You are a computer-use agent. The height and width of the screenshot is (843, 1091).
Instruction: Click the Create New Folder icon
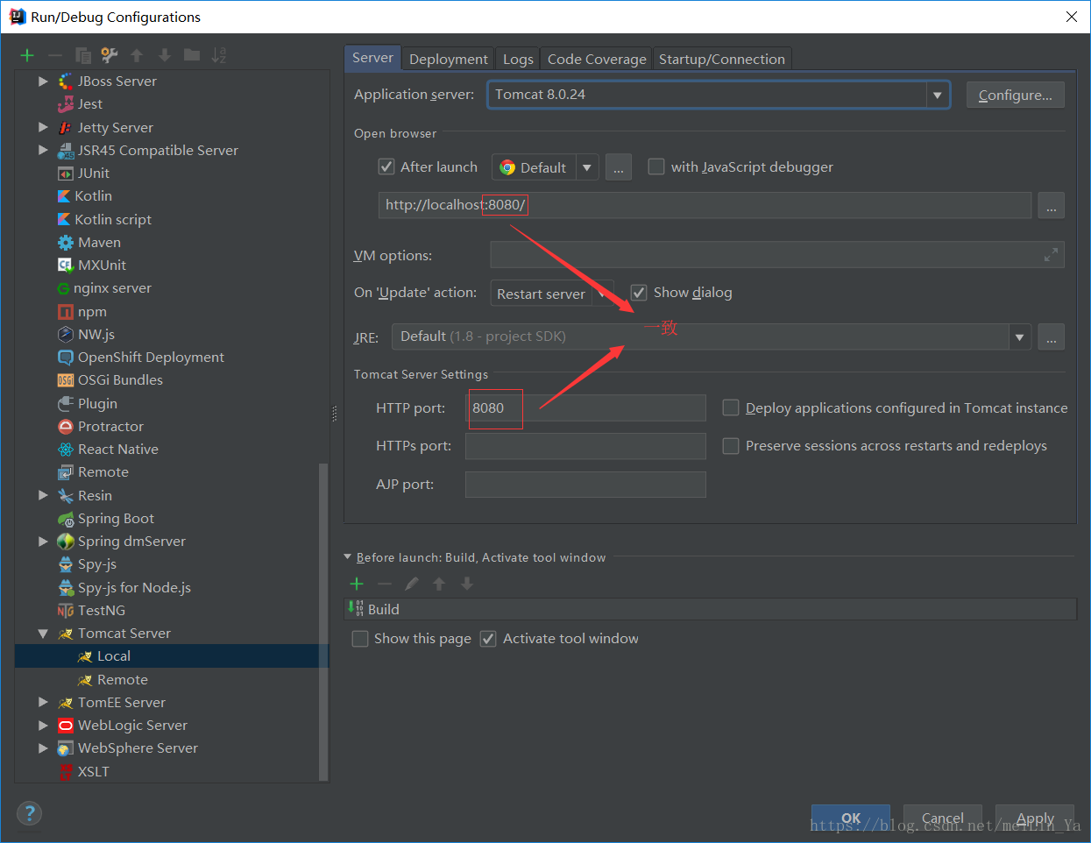[x=192, y=55]
